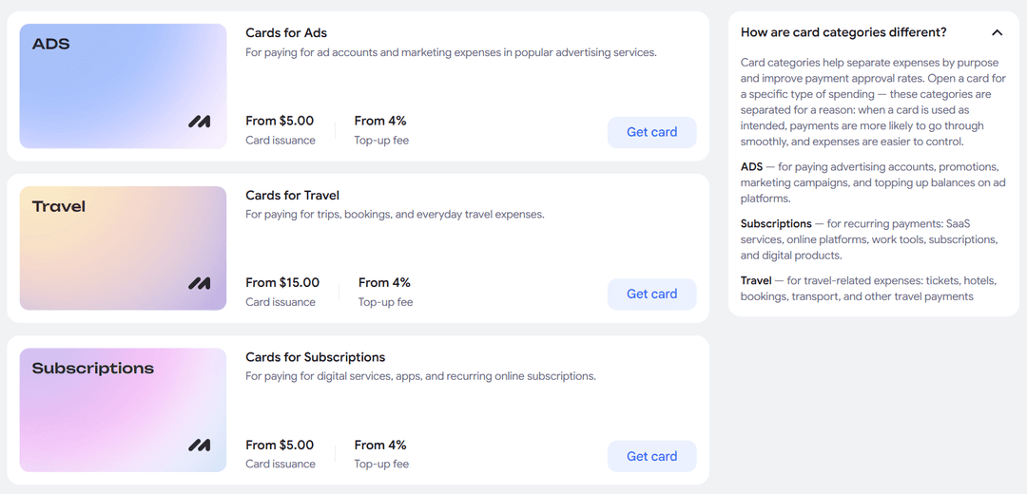Click the Ads card description text
The height and width of the screenshot is (494, 1027).
[452, 52]
